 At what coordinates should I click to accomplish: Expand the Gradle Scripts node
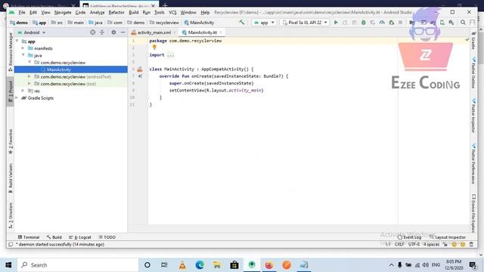[x=17, y=97]
